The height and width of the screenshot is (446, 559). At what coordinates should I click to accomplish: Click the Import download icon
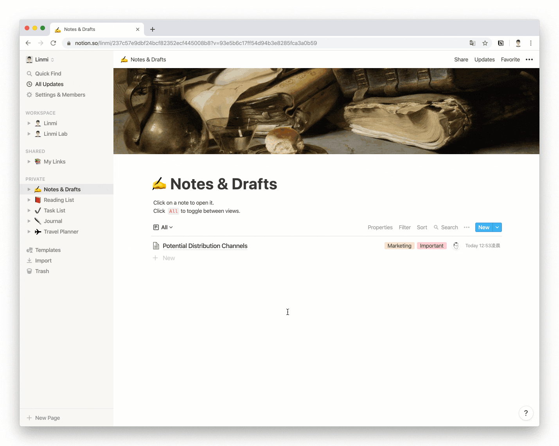29,261
